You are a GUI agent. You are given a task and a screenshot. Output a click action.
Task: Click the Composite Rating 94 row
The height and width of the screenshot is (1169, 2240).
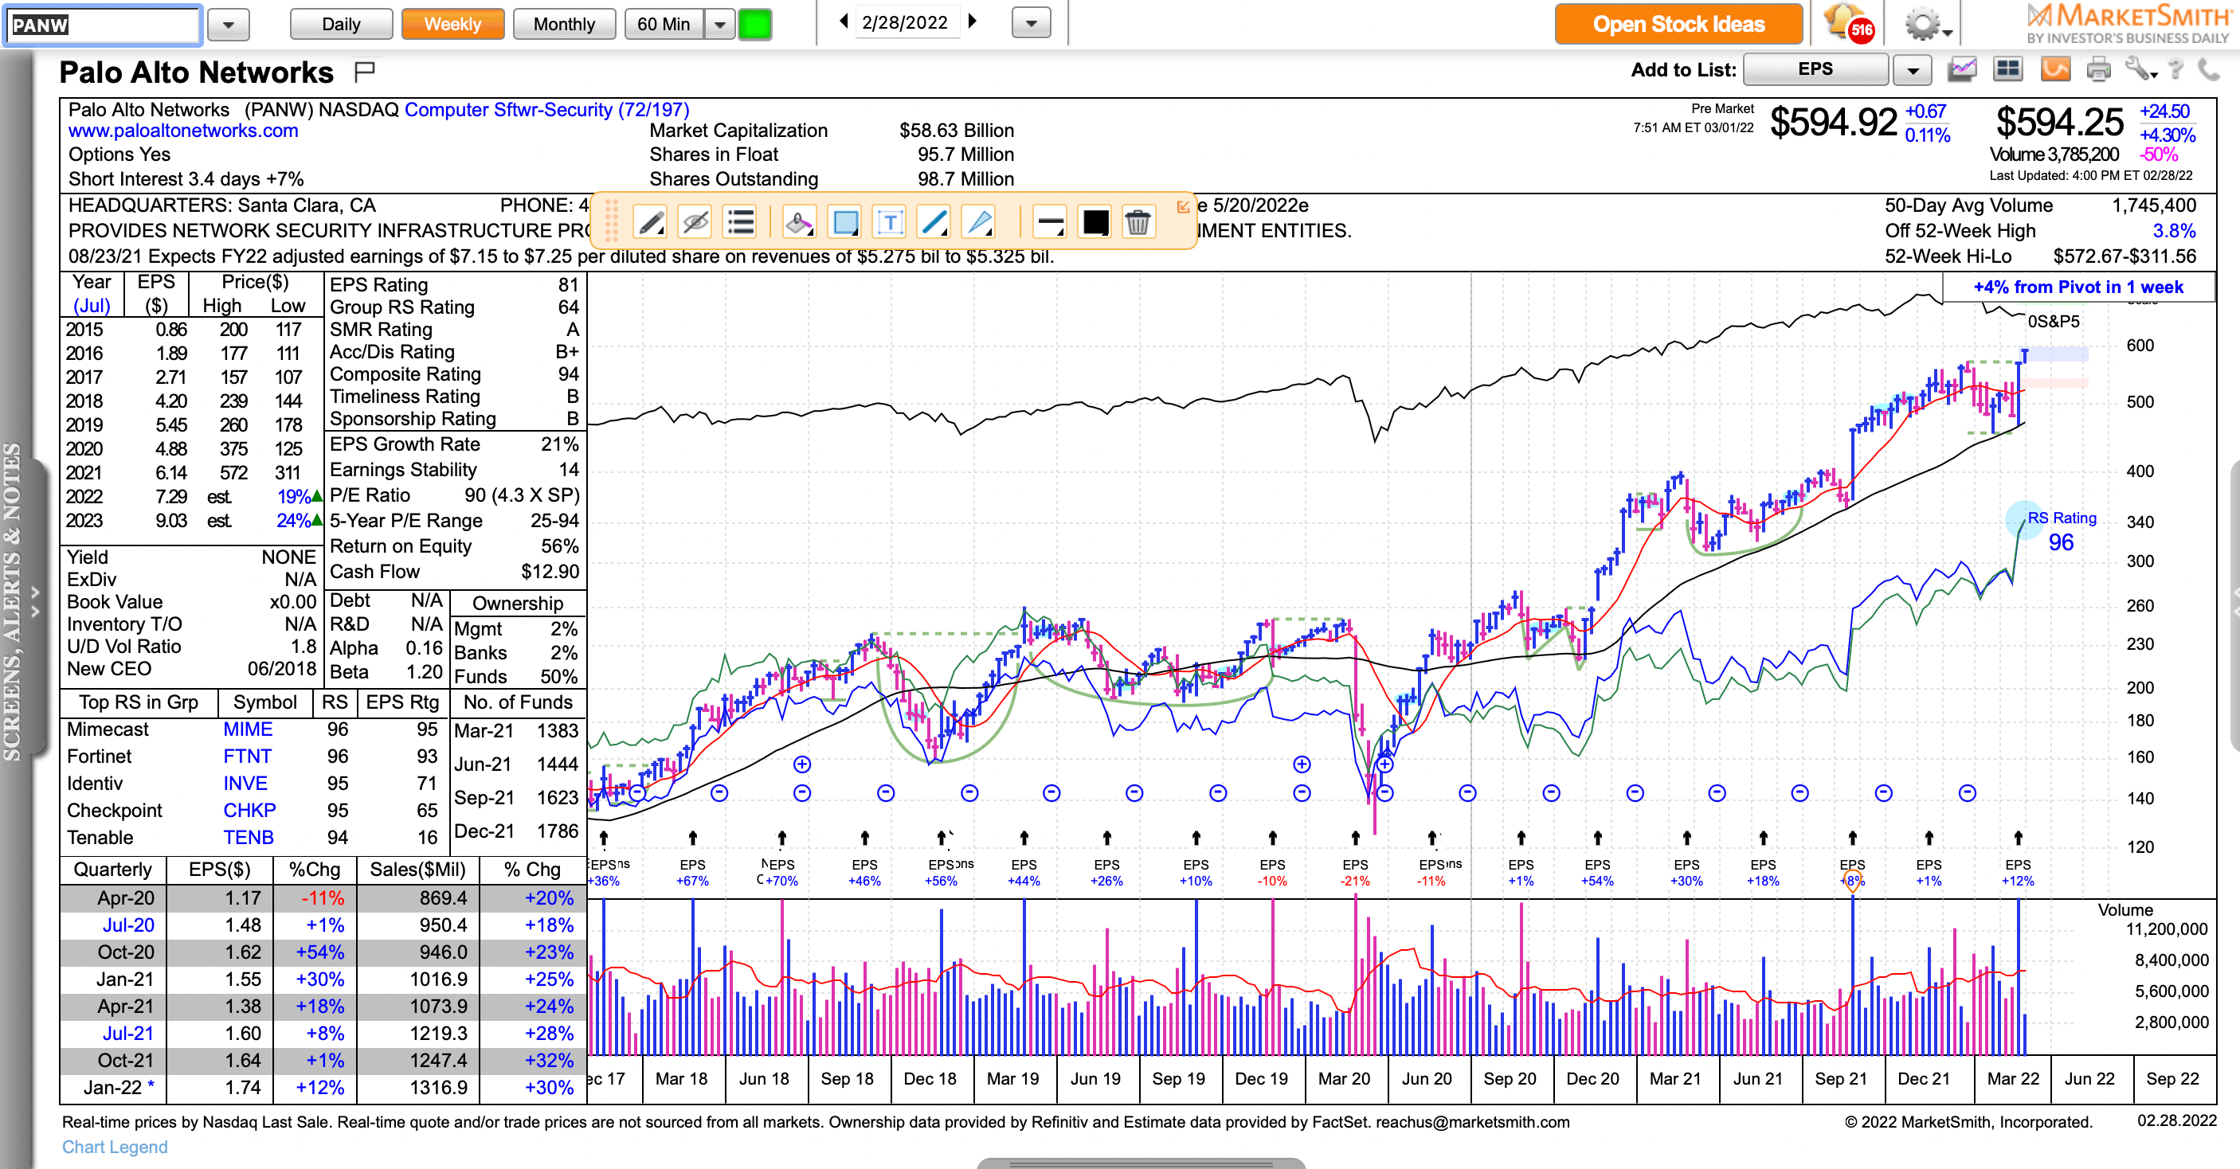click(454, 373)
